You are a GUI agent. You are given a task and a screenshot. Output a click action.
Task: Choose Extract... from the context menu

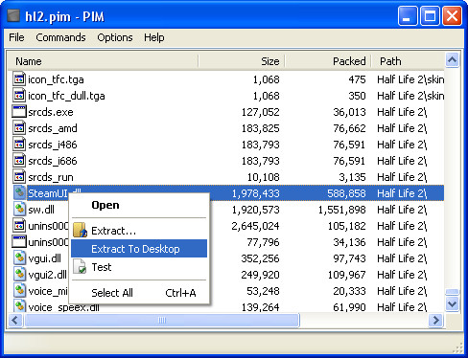coord(139,231)
